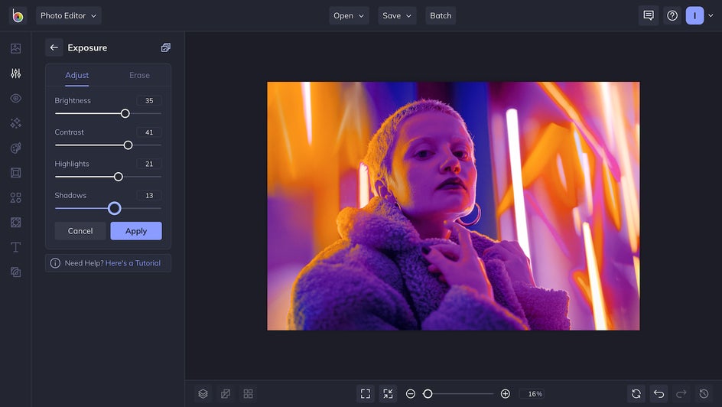Open the Frames sidebar icon
This screenshot has width=722, height=407.
pyautogui.click(x=15, y=173)
